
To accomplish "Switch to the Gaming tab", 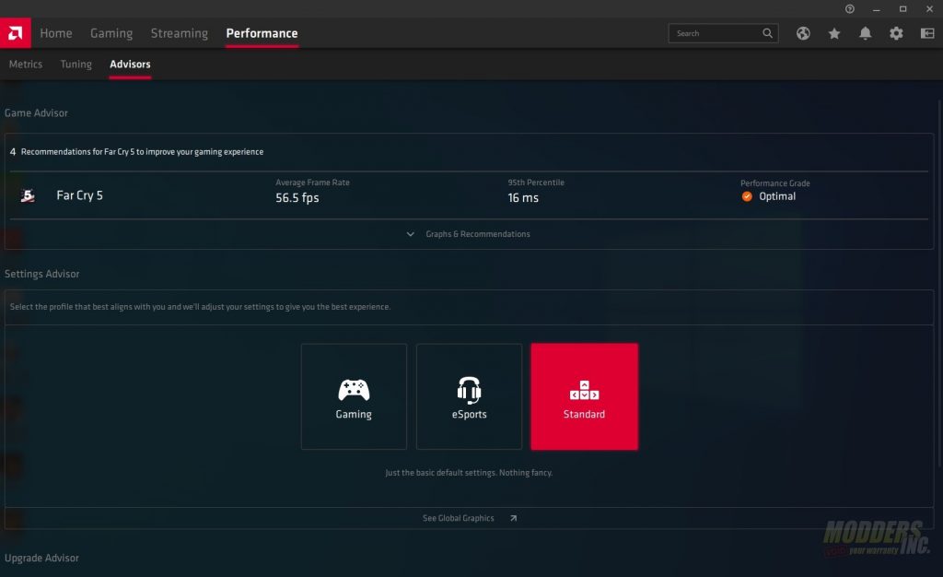I will coord(111,33).
